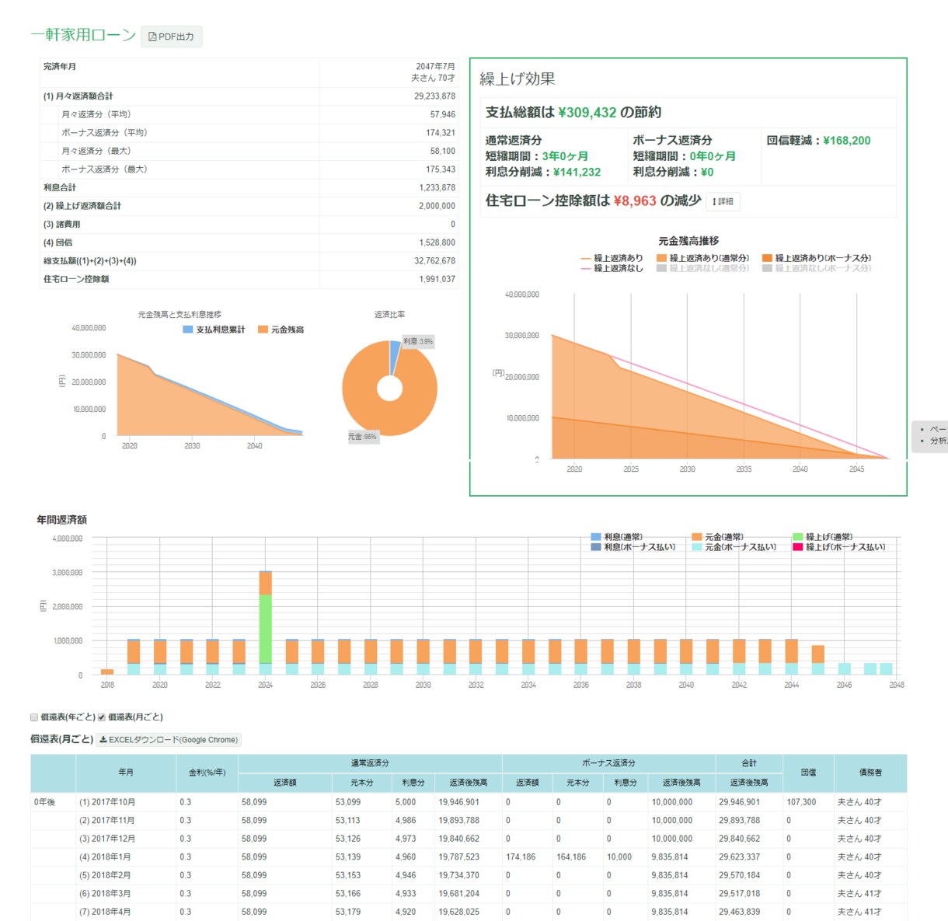The height and width of the screenshot is (921, 948).
Task: Toggle the 繰上げ(ボーナス払い) pink legend item
Action: [x=839, y=547]
